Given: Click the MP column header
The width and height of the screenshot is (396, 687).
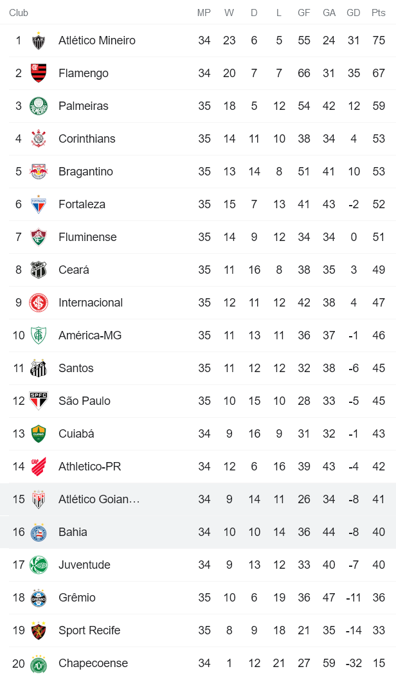Looking at the screenshot, I should [204, 12].
